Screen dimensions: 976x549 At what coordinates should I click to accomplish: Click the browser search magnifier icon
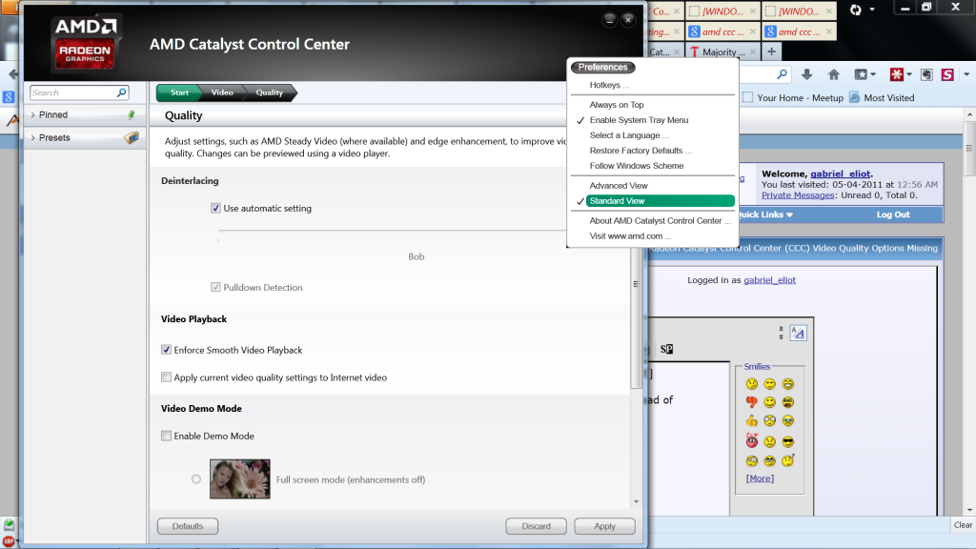pos(782,74)
